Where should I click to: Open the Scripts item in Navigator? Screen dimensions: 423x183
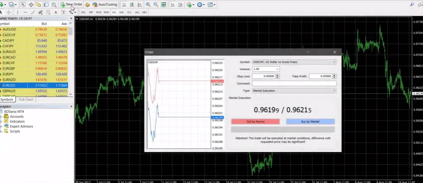15,131
